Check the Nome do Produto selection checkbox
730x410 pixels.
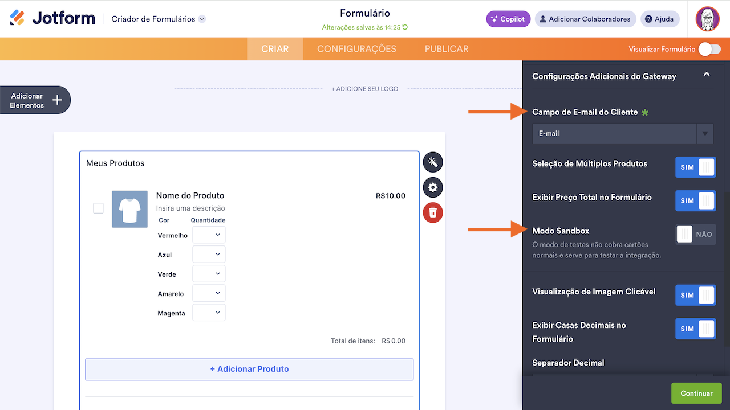point(98,208)
